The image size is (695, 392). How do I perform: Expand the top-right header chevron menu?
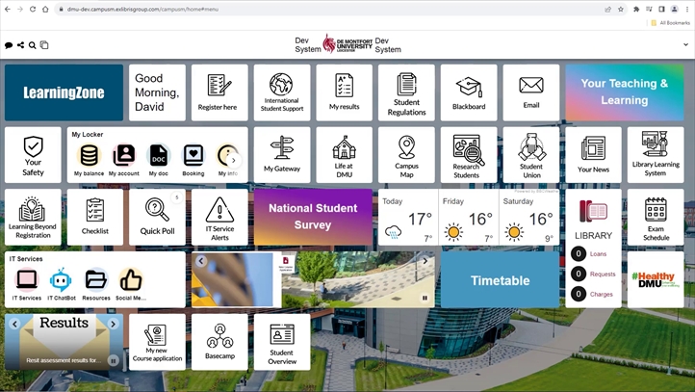click(685, 45)
